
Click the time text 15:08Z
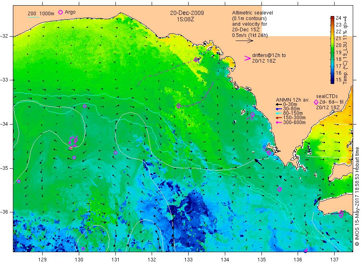pyautogui.click(x=185, y=19)
